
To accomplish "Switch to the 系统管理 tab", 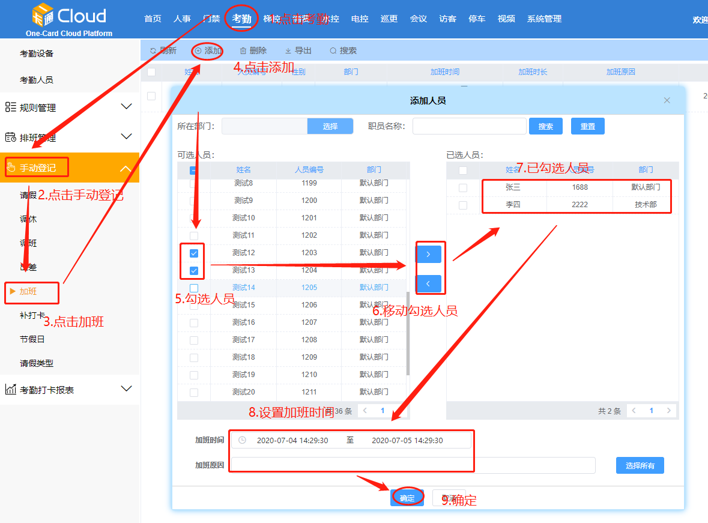I will coord(543,19).
